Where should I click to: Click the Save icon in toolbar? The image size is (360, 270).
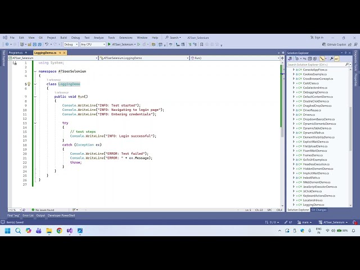click(35, 44)
